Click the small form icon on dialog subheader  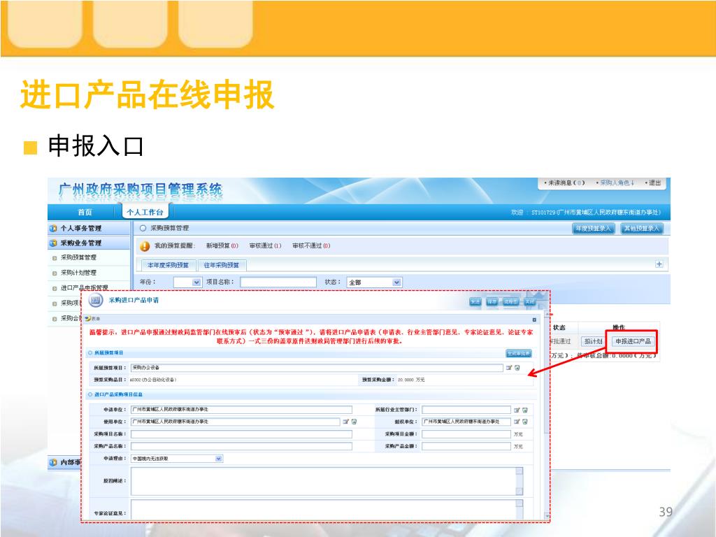[x=87, y=318]
